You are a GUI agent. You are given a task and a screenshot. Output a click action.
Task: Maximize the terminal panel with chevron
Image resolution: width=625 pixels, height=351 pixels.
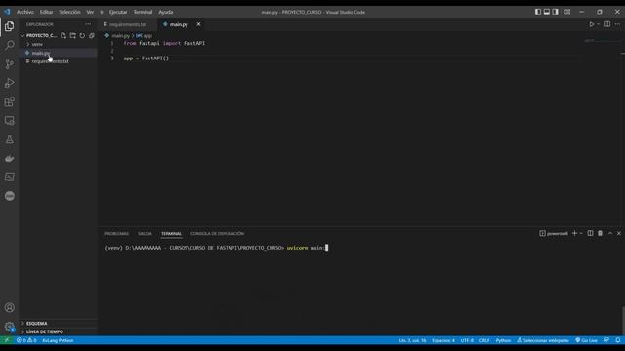[610, 233]
